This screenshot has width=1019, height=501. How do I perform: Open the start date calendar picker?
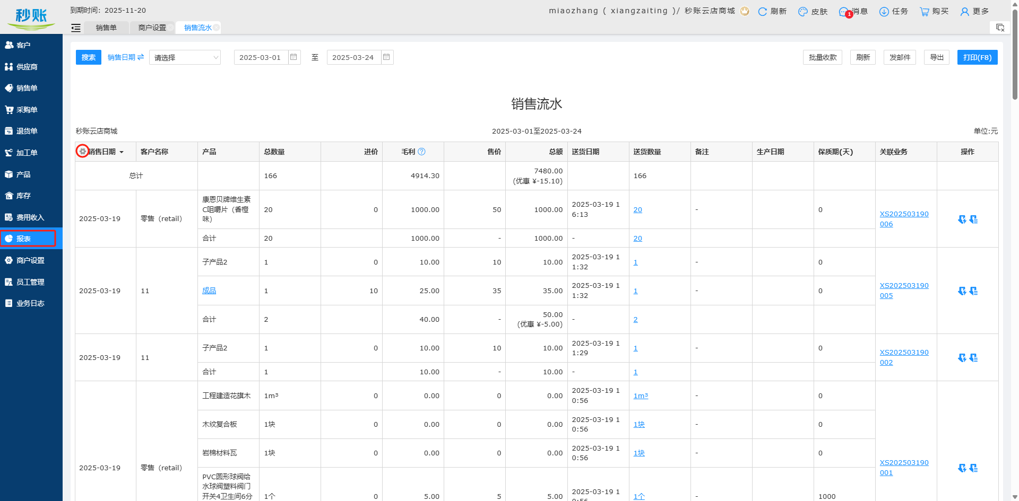(x=293, y=57)
